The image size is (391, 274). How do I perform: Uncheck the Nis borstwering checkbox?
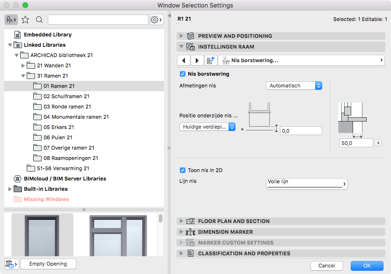(183, 74)
